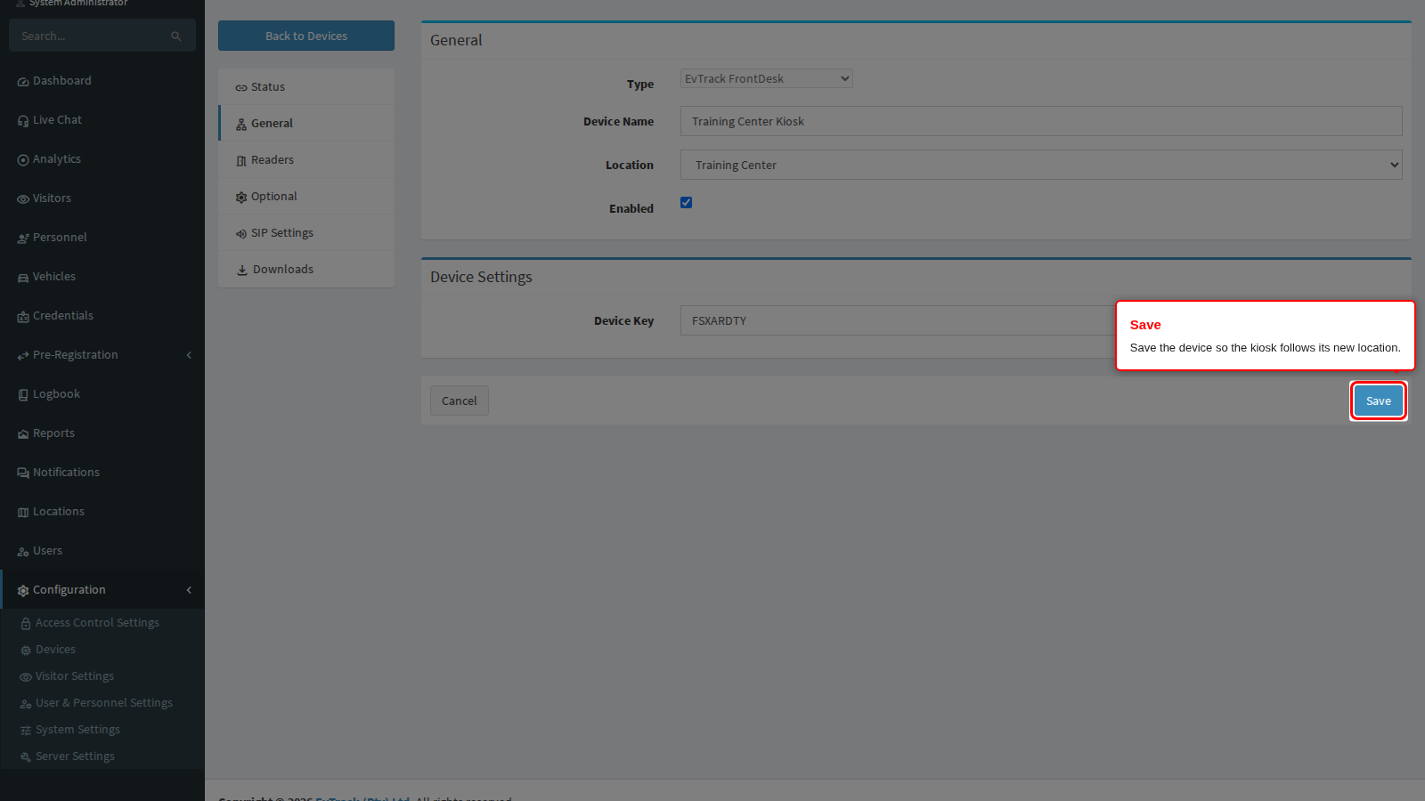Click the Analytics icon in sidebar
The height and width of the screenshot is (801, 1425).
(23, 159)
